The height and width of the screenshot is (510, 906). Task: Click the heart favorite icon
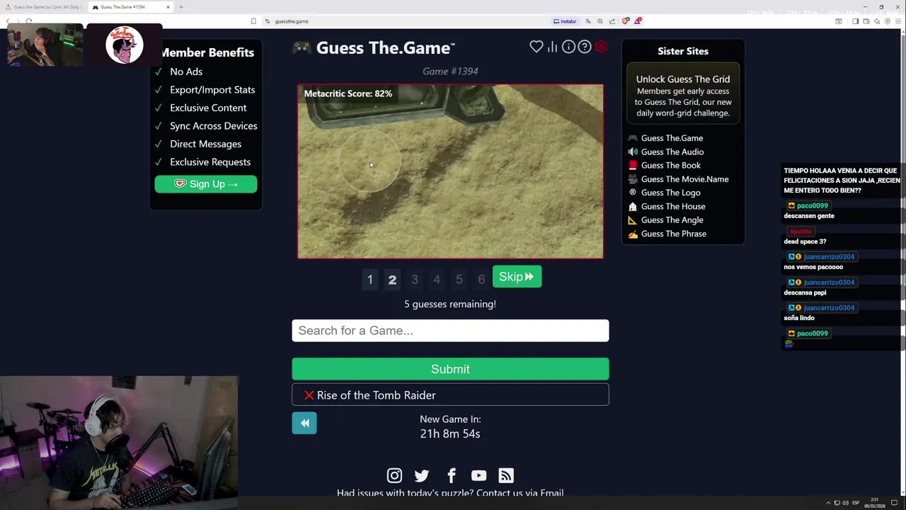536,47
